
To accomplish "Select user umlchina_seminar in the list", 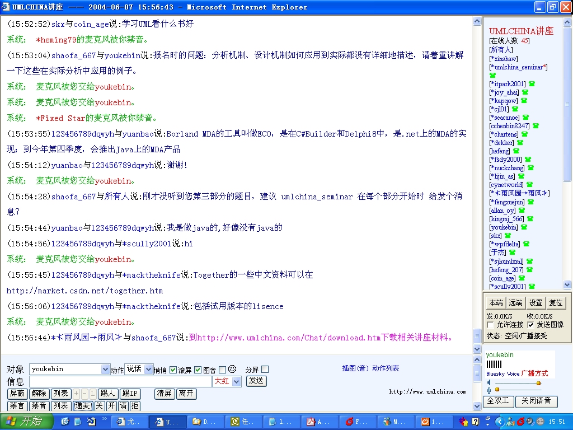I will pyautogui.click(x=518, y=67).
